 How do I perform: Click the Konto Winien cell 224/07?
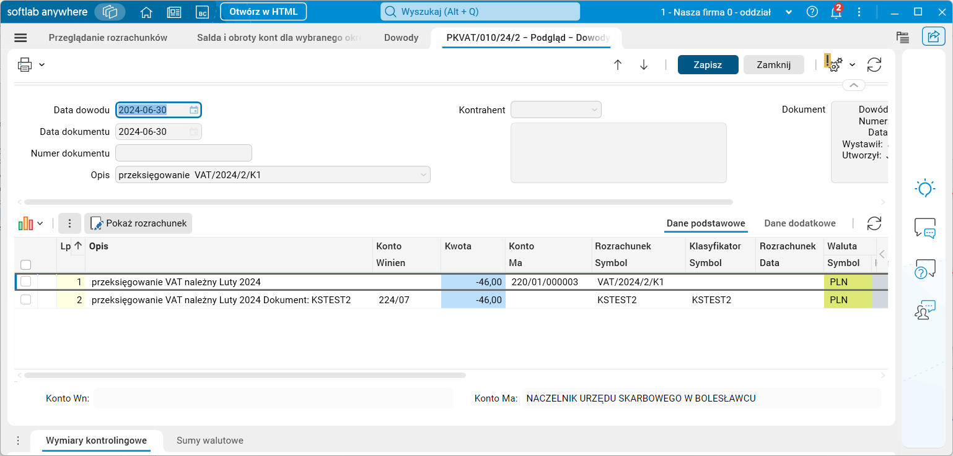click(x=407, y=300)
